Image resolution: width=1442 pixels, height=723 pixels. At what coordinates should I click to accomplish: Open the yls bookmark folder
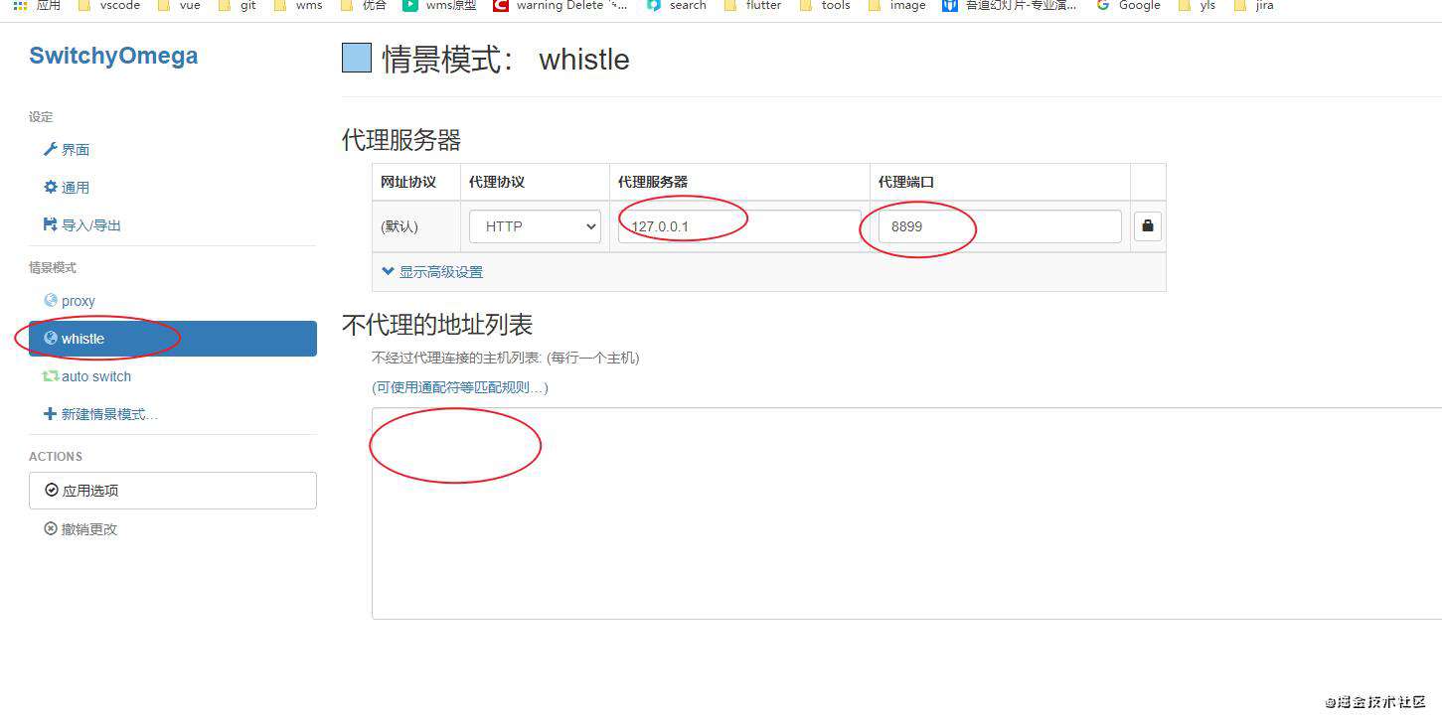point(1197,5)
